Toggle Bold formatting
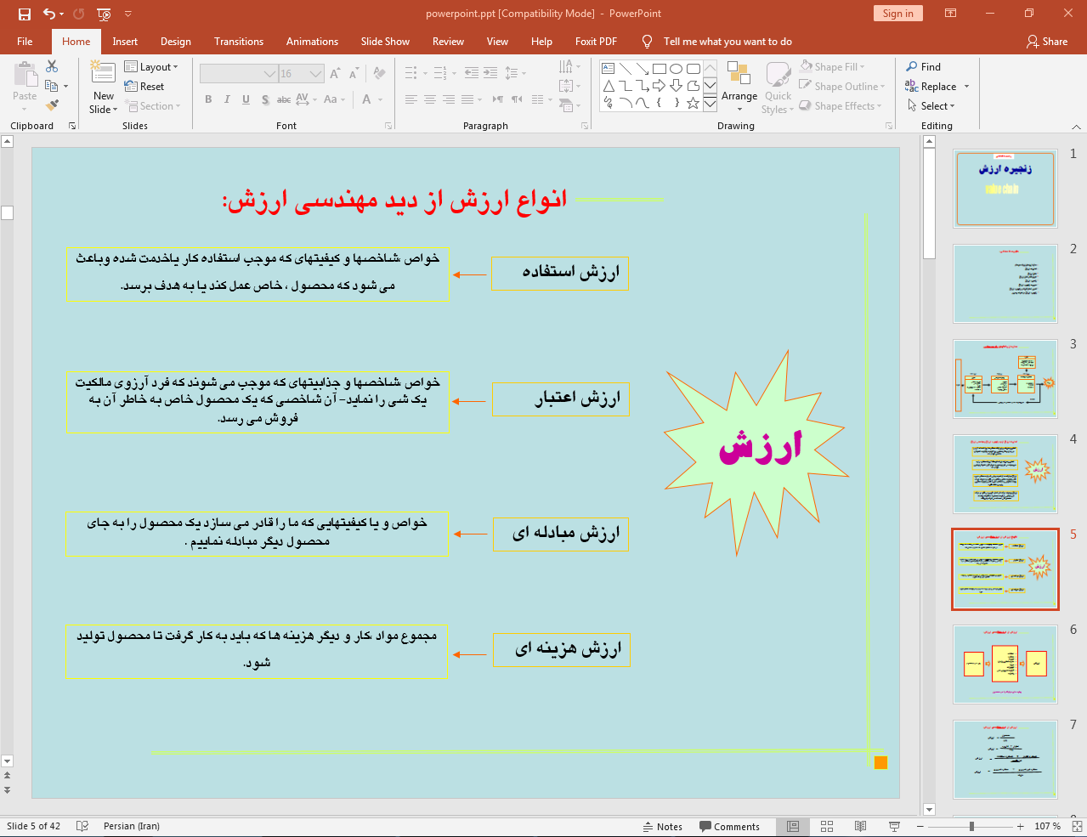This screenshot has height=837, width=1087. 208,99
